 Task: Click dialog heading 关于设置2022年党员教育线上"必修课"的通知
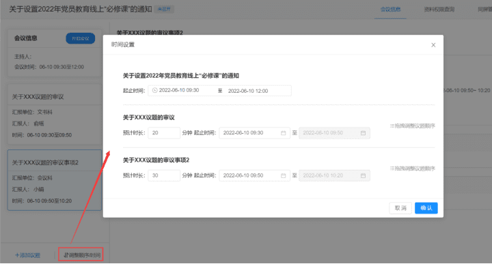pyautogui.click(x=180, y=76)
